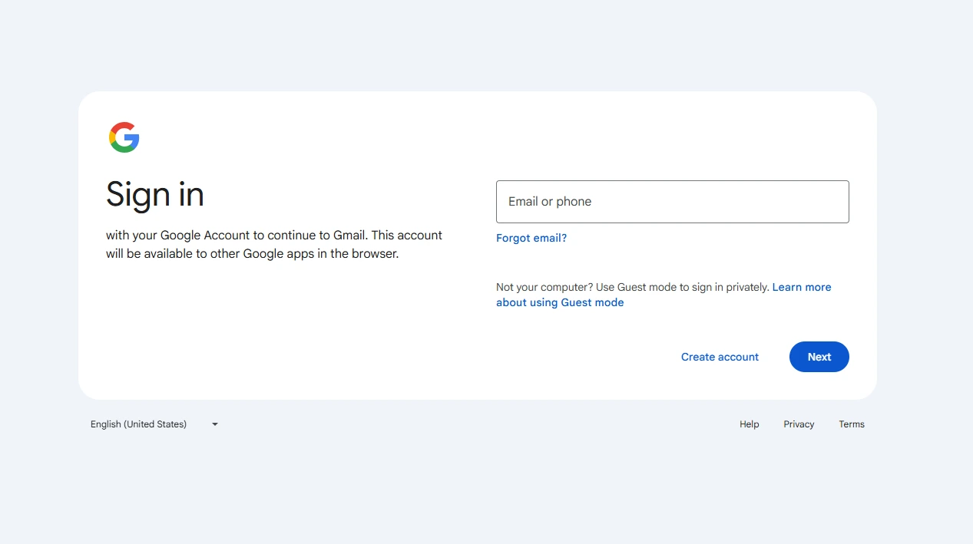Choose Create account
The height and width of the screenshot is (544, 973).
[720, 357]
